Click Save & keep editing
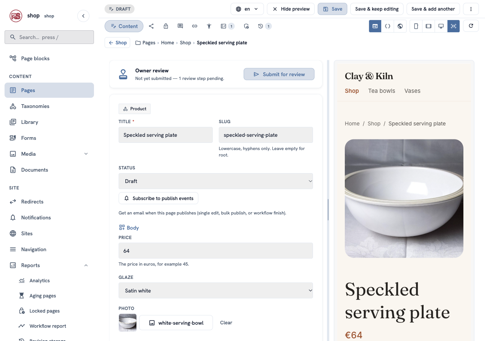 point(377,9)
